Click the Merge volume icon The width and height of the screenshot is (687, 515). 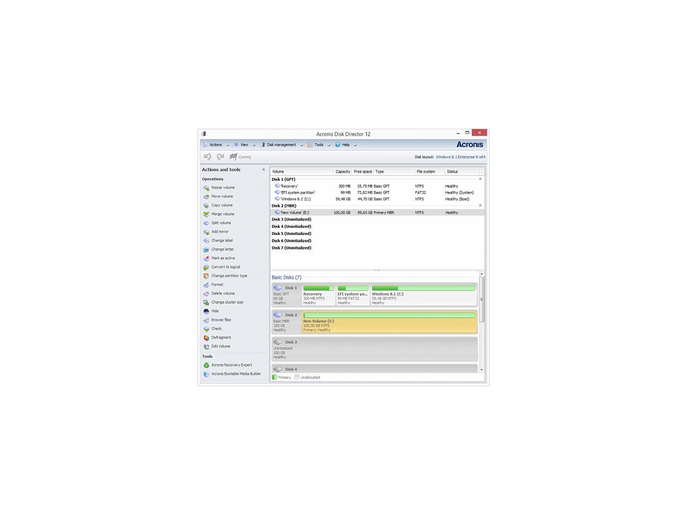[x=206, y=214]
